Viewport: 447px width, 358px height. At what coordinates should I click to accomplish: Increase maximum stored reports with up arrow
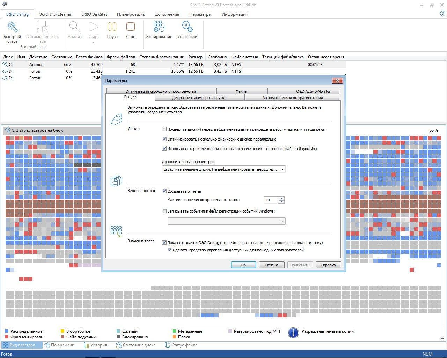(x=281, y=198)
